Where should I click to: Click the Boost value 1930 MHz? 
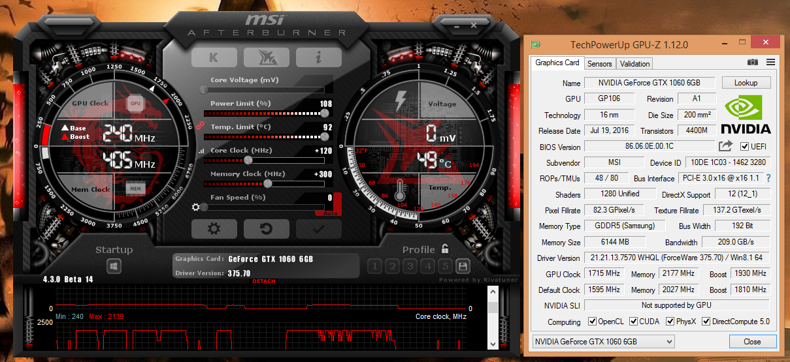point(750,273)
